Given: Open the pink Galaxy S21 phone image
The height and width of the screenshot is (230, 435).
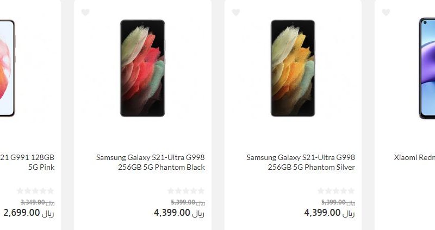Looking at the screenshot, I should tap(7, 68).
